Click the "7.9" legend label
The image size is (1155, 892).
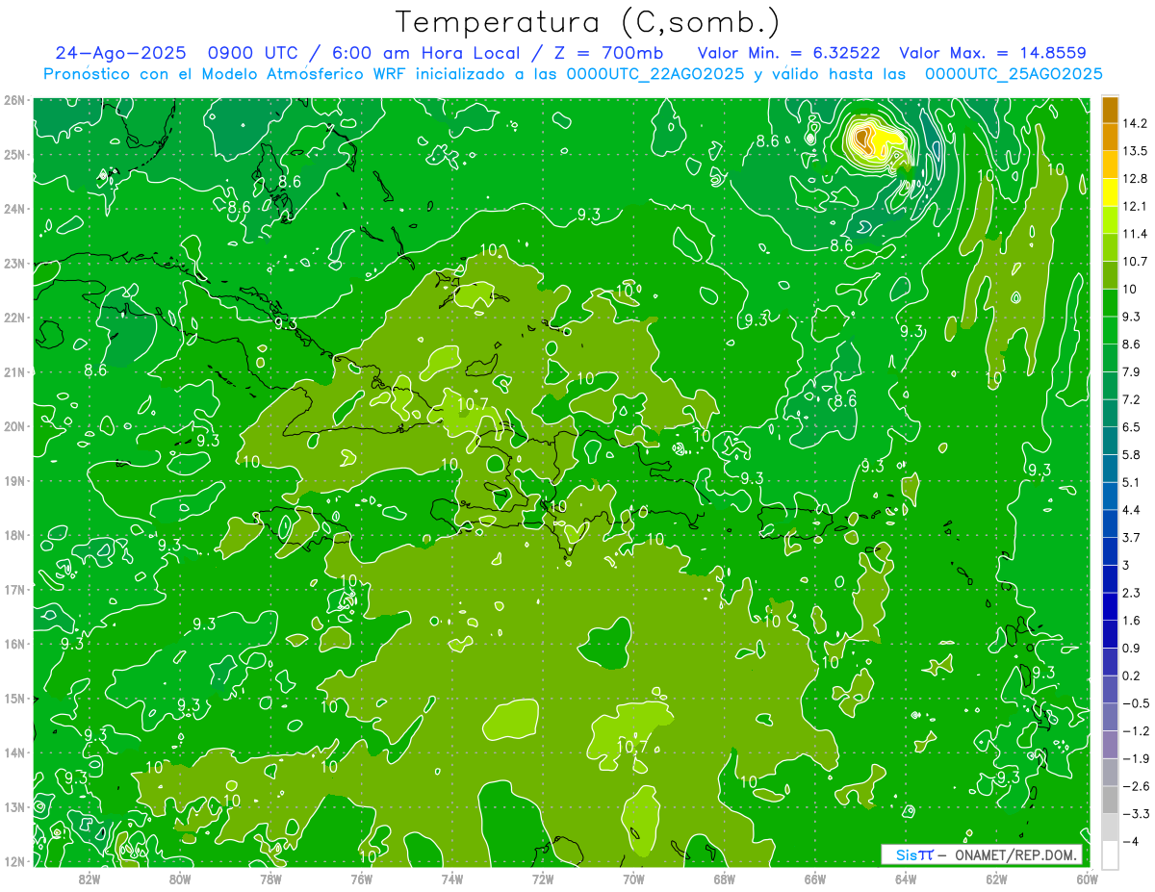tap(1131, 371)
